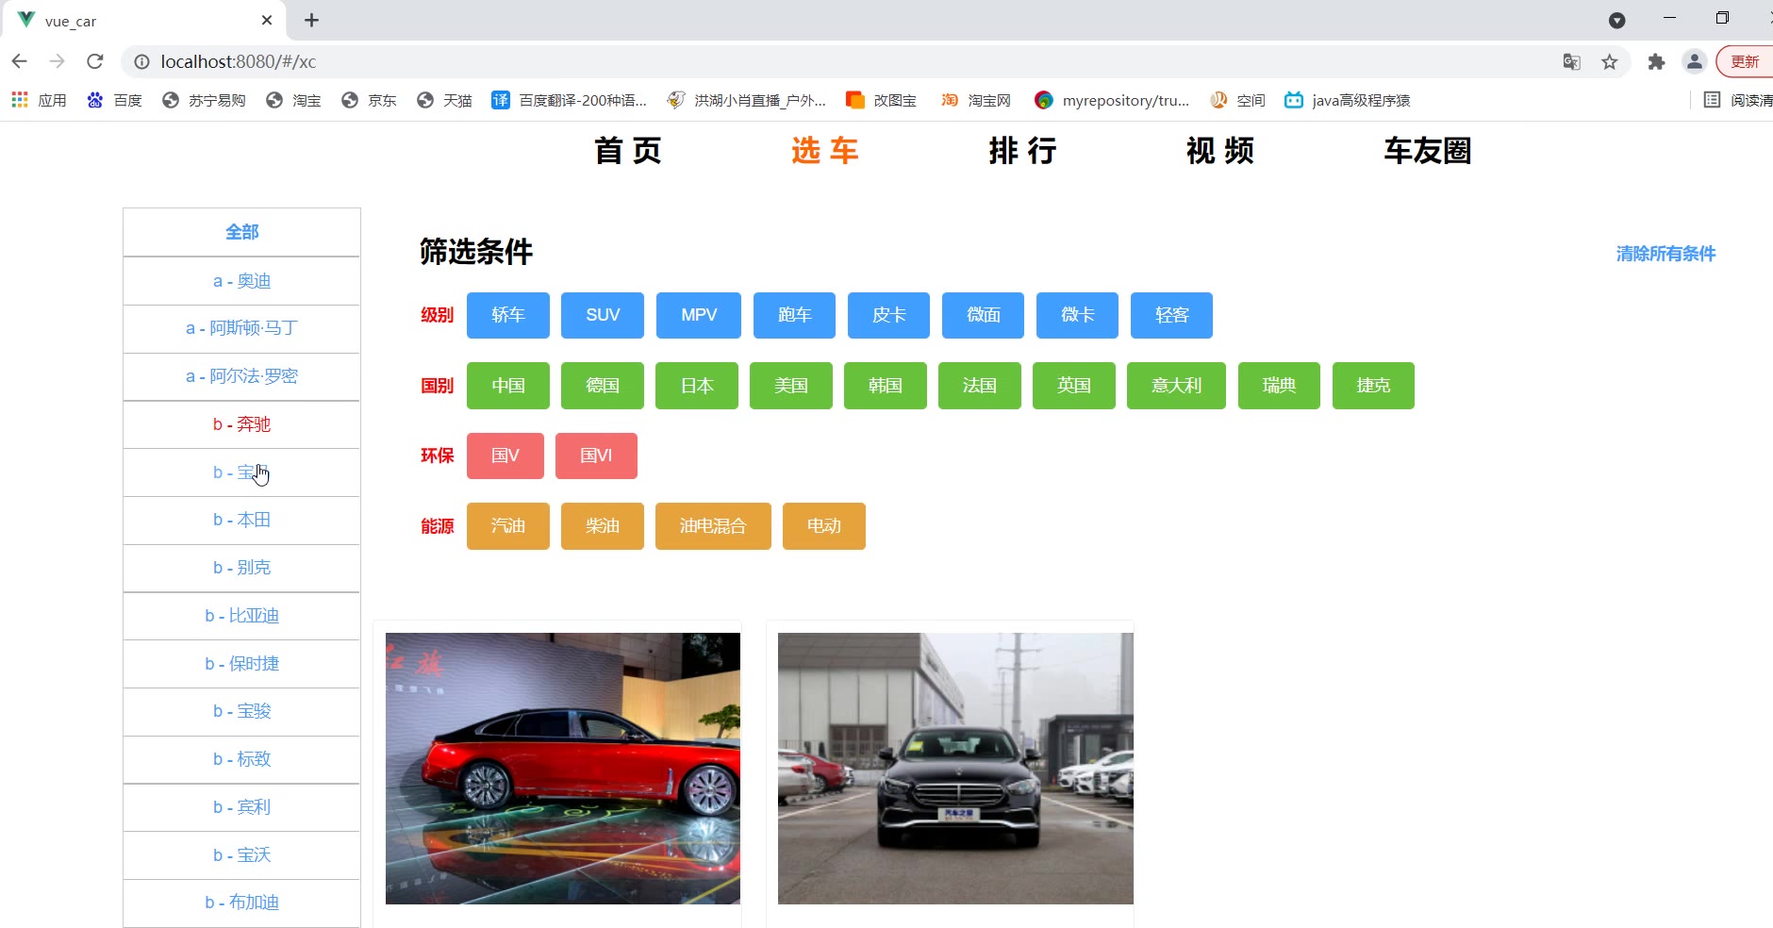Filter by 皮卡 level
The height and width of the screenshot is (928, 1773).
click(888, 315)
